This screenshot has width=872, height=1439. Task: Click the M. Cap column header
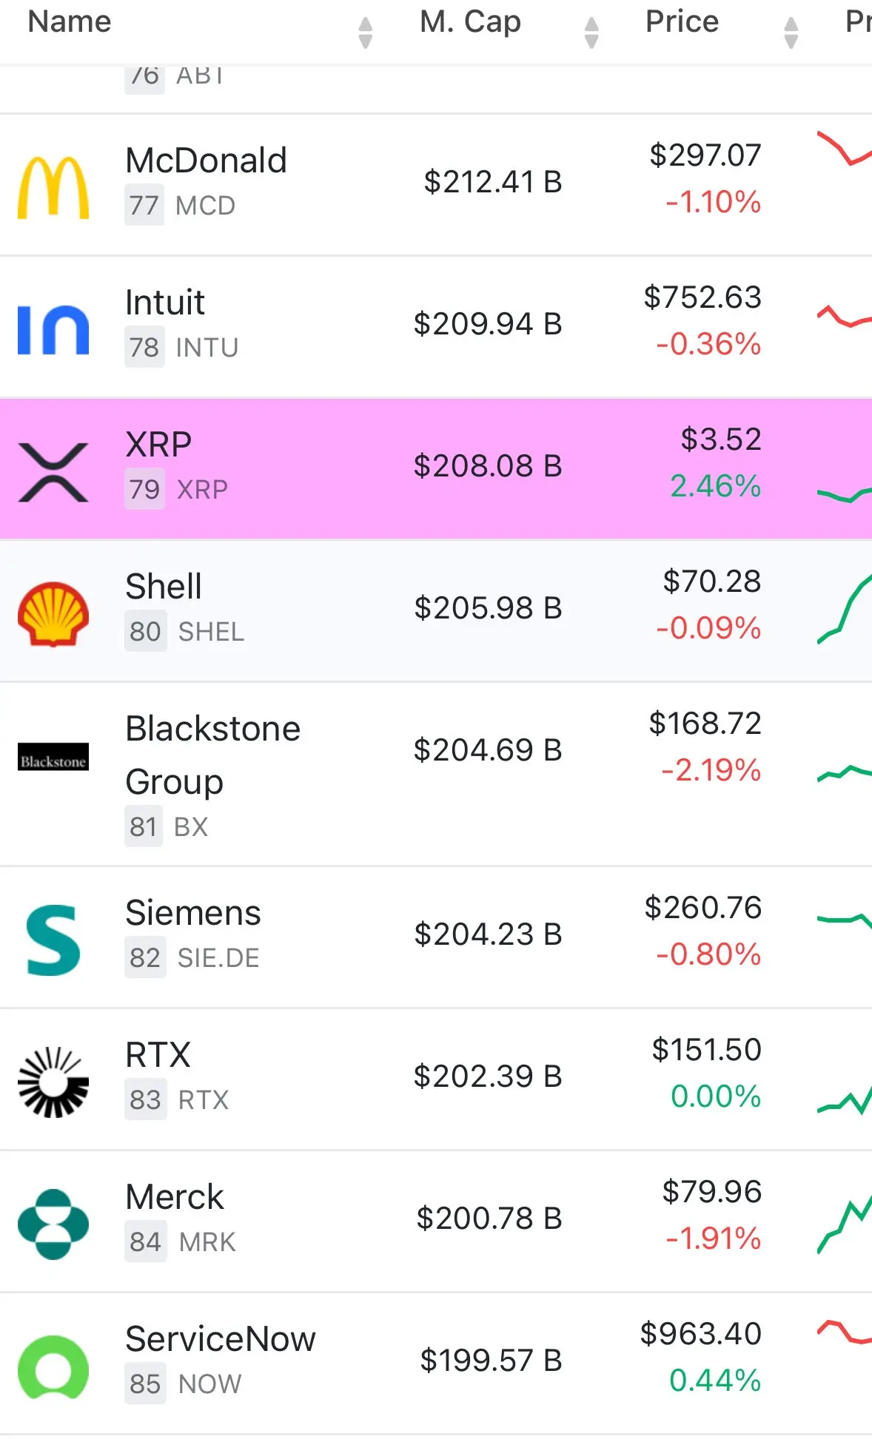tap(470, 21)
